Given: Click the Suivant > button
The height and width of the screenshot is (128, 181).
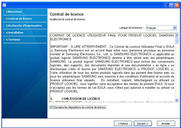Looking at the screenshot, I should coord(143,124).
